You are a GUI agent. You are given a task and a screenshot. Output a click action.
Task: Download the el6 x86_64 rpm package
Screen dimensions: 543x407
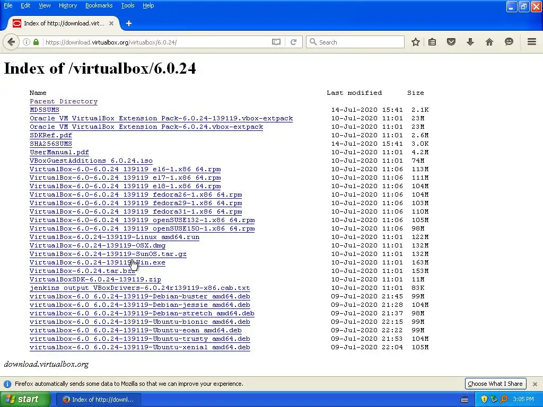[x=125, y=169]
